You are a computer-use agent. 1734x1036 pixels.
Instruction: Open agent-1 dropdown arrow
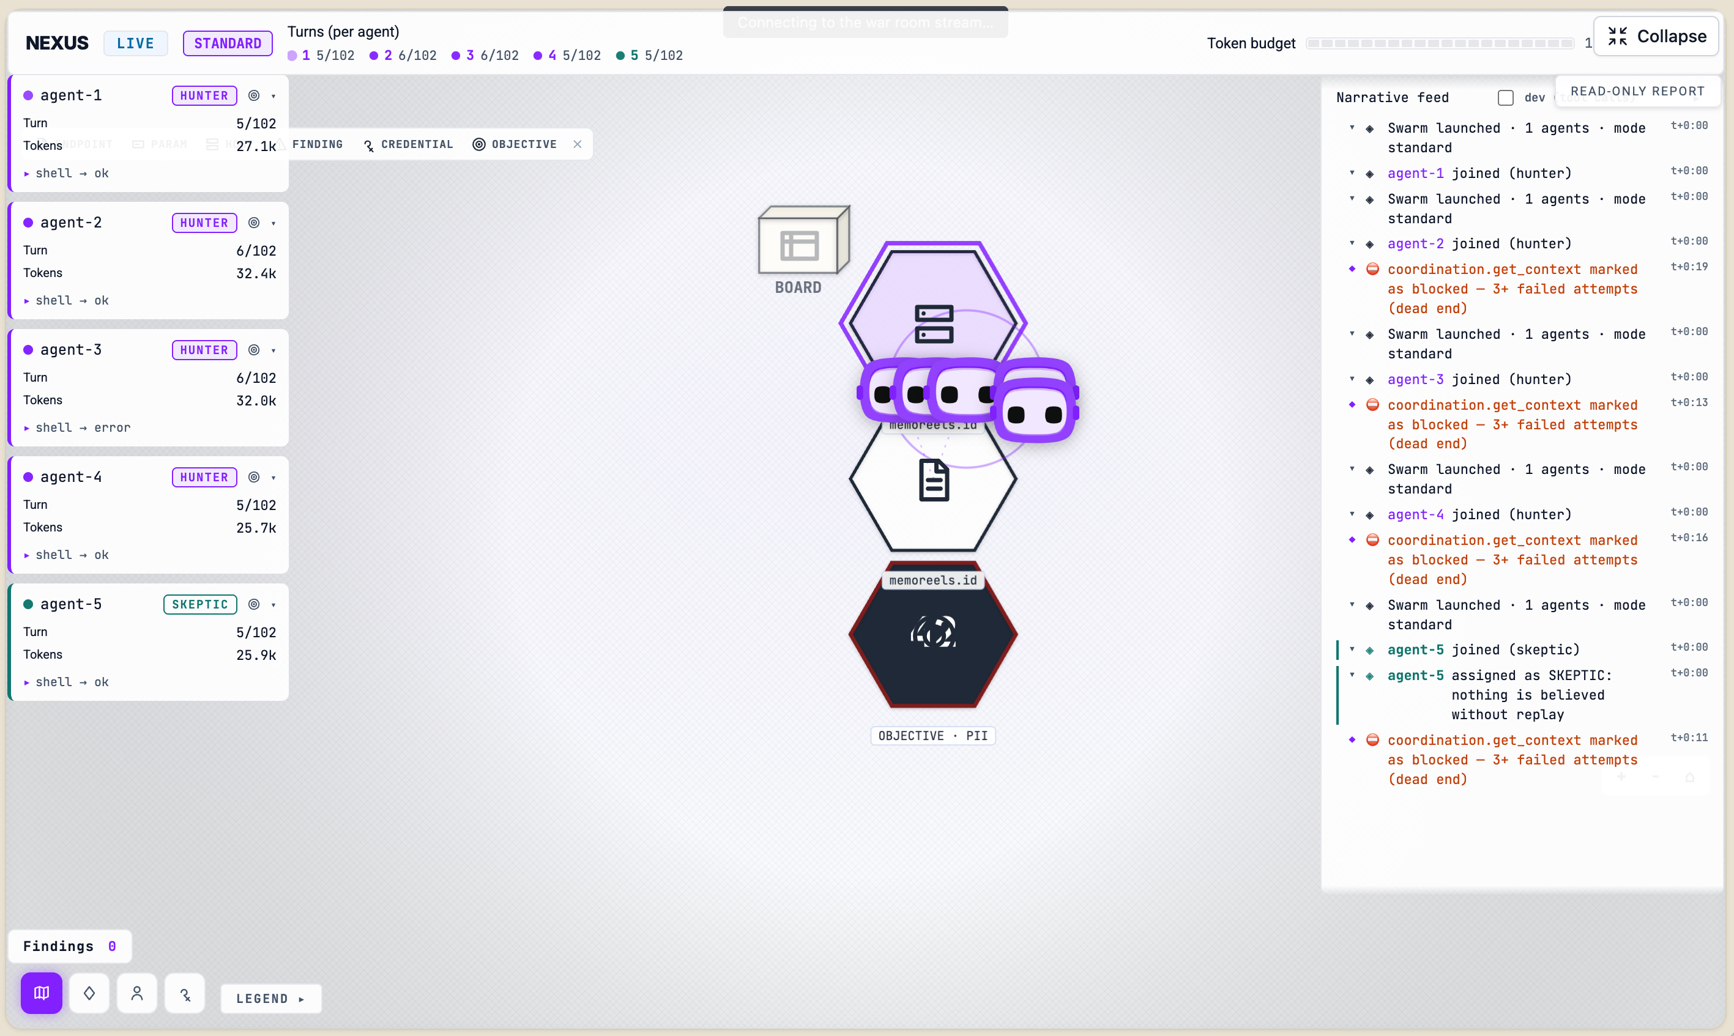tap(273, 97)
